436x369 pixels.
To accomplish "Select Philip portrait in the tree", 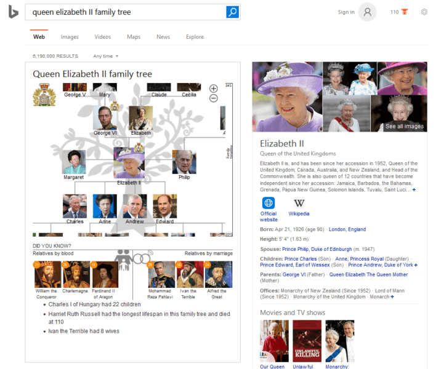I will point(184,162).
